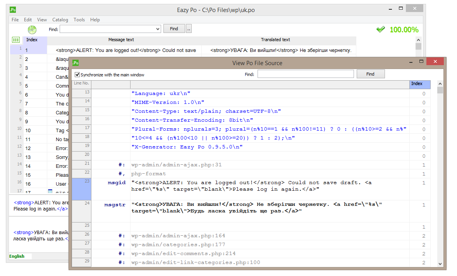Click the green checkmark beside 100.00%
Viewport: 457px width, 276px height.
(x=381, y=29)
